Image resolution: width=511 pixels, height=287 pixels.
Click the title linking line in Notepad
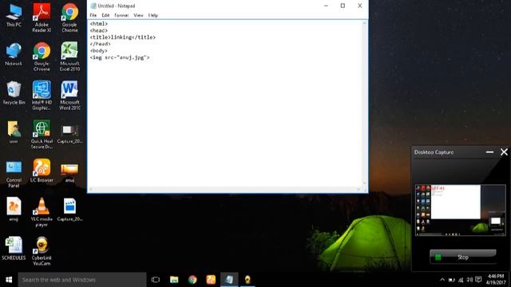(123, 37)
